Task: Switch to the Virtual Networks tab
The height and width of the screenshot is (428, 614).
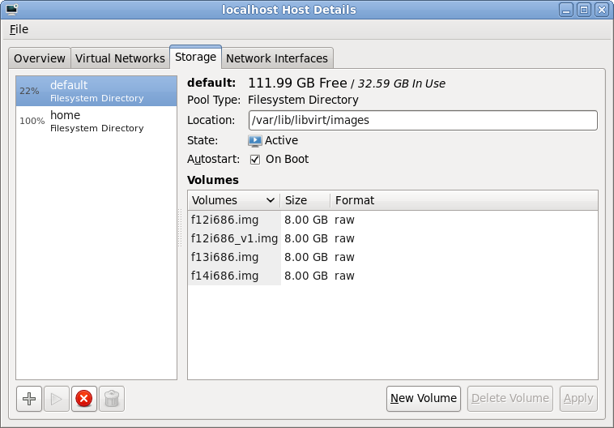Action: (x=119, y=58)
